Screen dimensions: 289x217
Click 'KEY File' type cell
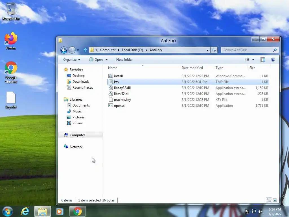[x=221, y=100]
